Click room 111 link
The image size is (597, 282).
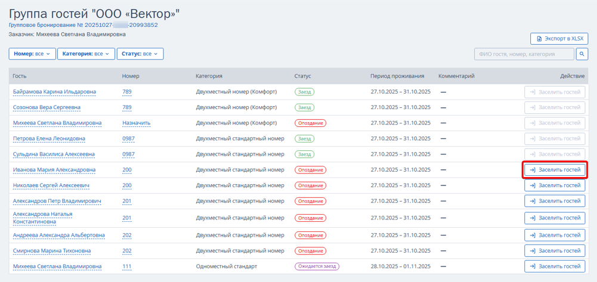[126, 266]
